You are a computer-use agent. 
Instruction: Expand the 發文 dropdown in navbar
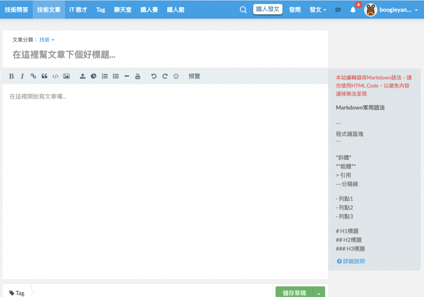(x=318, y=10)
